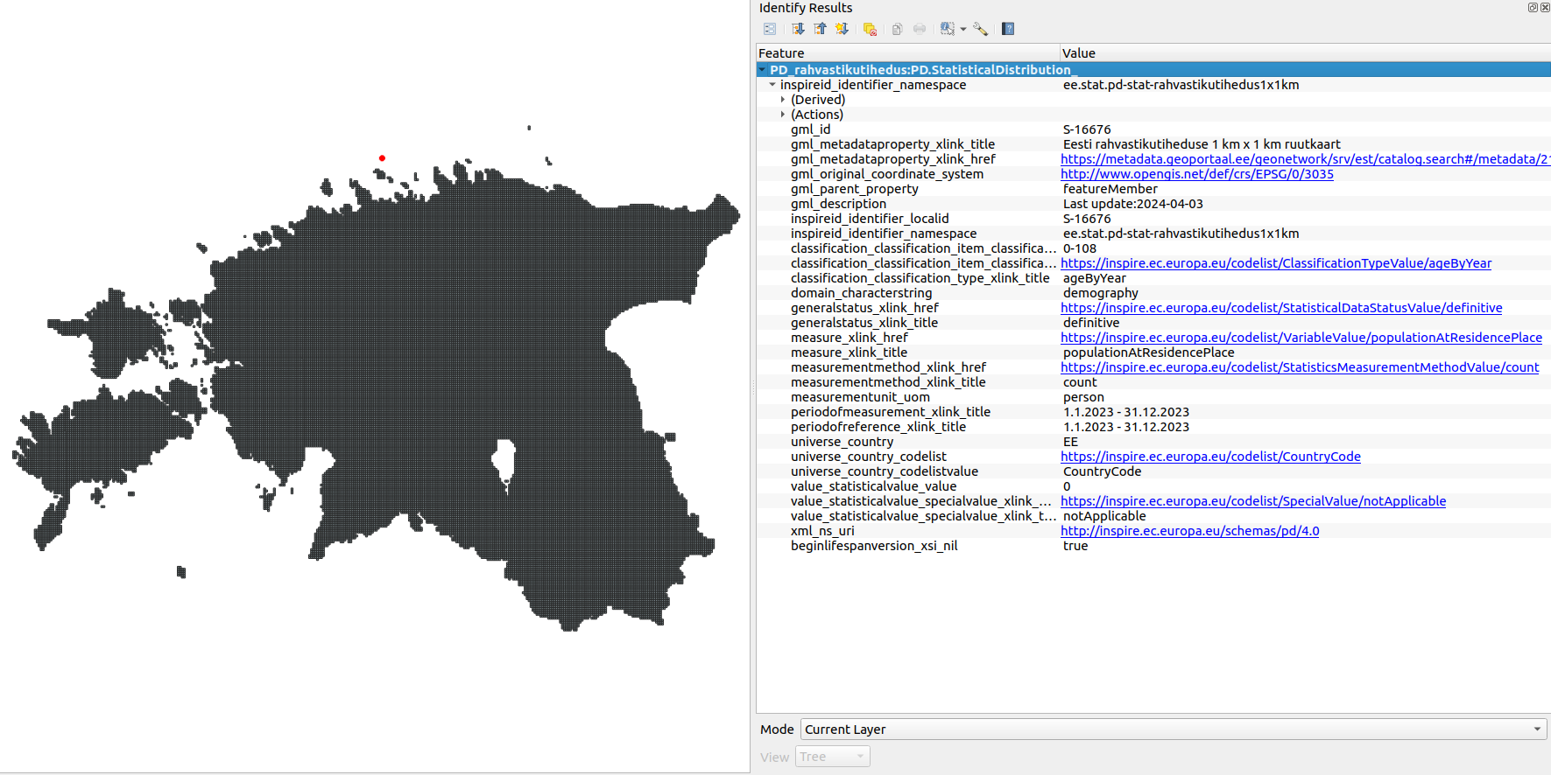Open the identify tool mode dropdown arrow
The image size is (1551, 775).
963,29
